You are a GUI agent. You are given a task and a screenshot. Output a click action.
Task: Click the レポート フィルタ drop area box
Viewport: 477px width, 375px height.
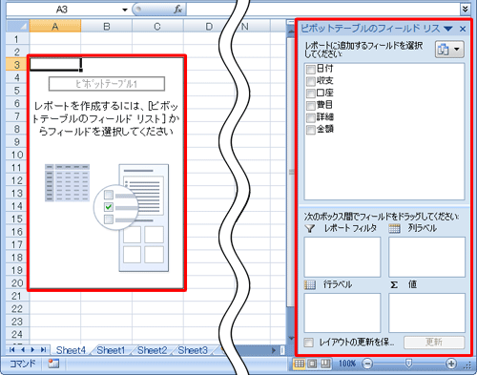tap(342, 257)
